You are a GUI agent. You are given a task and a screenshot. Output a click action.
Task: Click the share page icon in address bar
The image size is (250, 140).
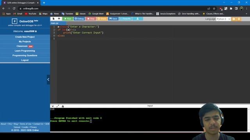coord(209,9)
